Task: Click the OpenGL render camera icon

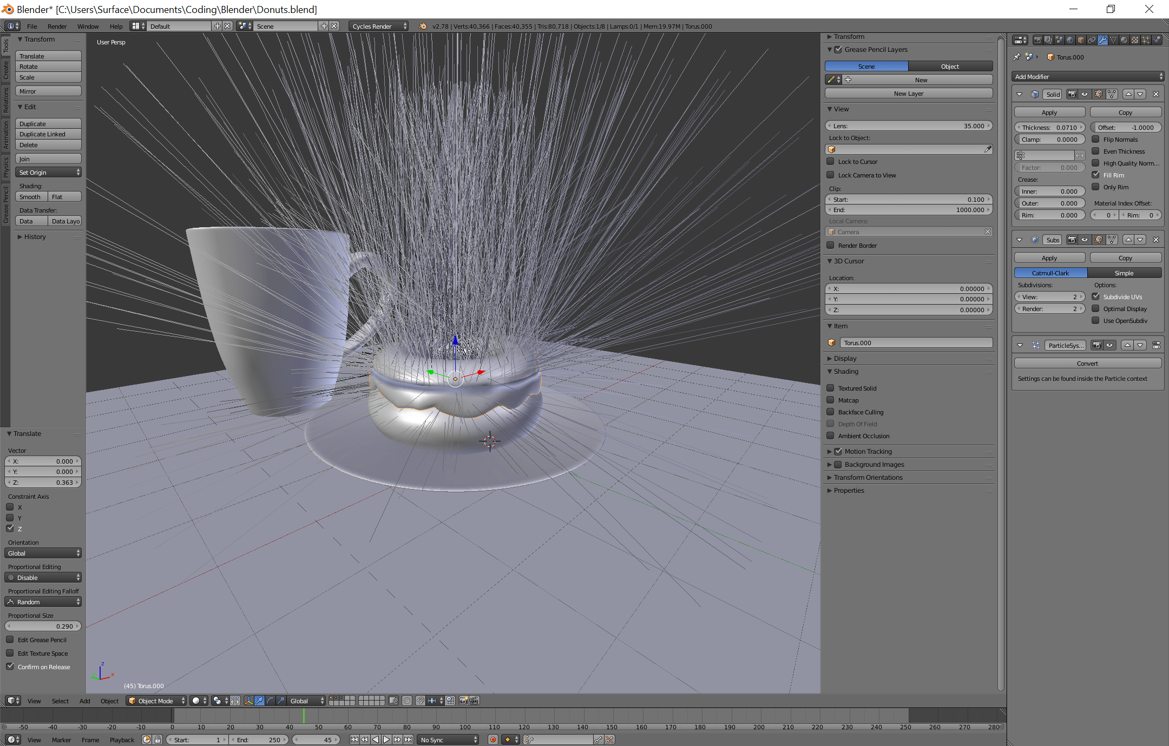Action: 463,701
